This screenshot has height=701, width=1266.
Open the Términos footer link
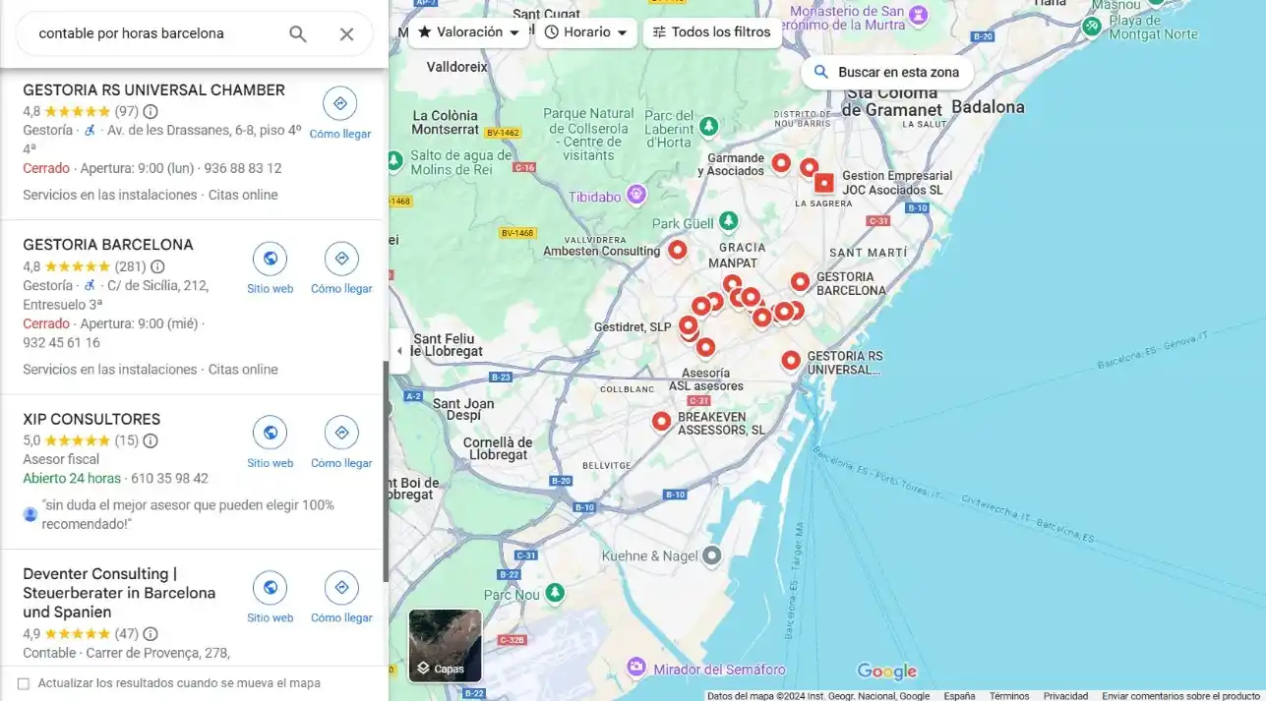point(1009,695)
